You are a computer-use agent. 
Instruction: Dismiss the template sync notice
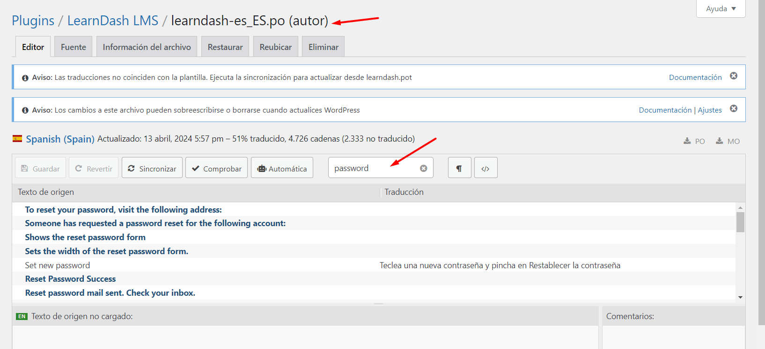tap(734, 76)
